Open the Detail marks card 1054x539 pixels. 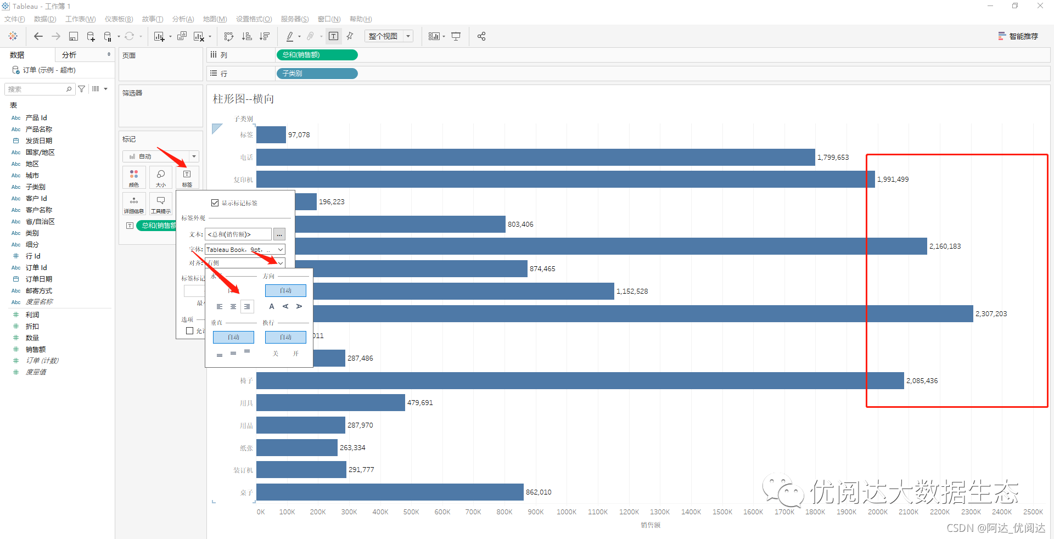(134, 204)
